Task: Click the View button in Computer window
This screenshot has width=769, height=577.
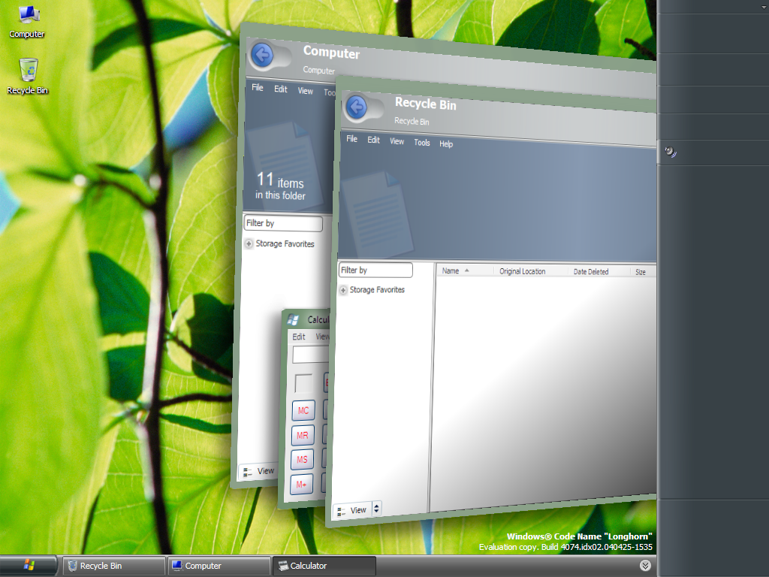Action: [259, 472]
